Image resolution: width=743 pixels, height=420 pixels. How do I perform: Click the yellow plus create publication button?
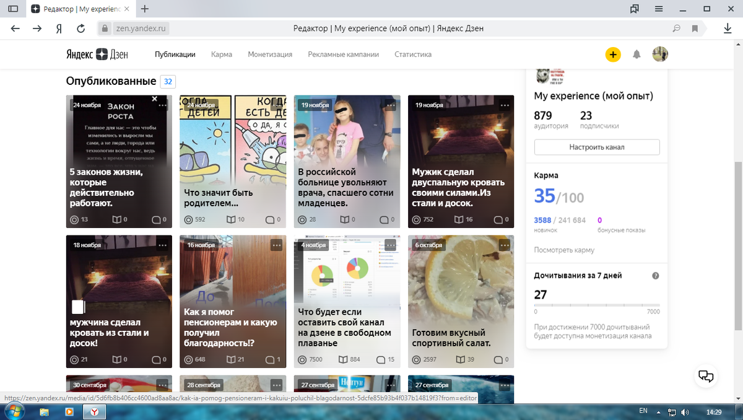(612, 55)
